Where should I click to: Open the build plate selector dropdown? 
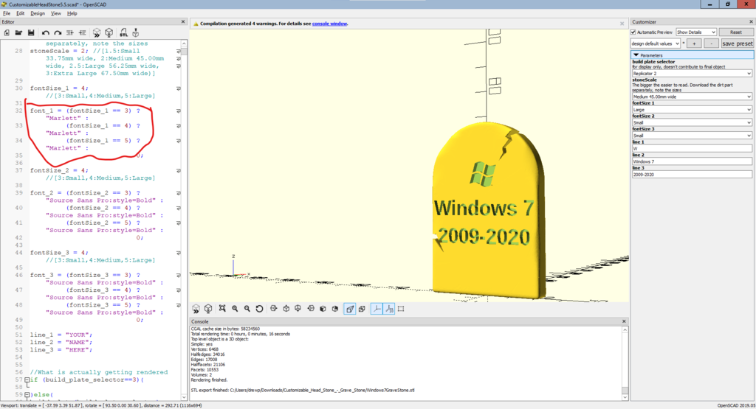click(692, 74)
